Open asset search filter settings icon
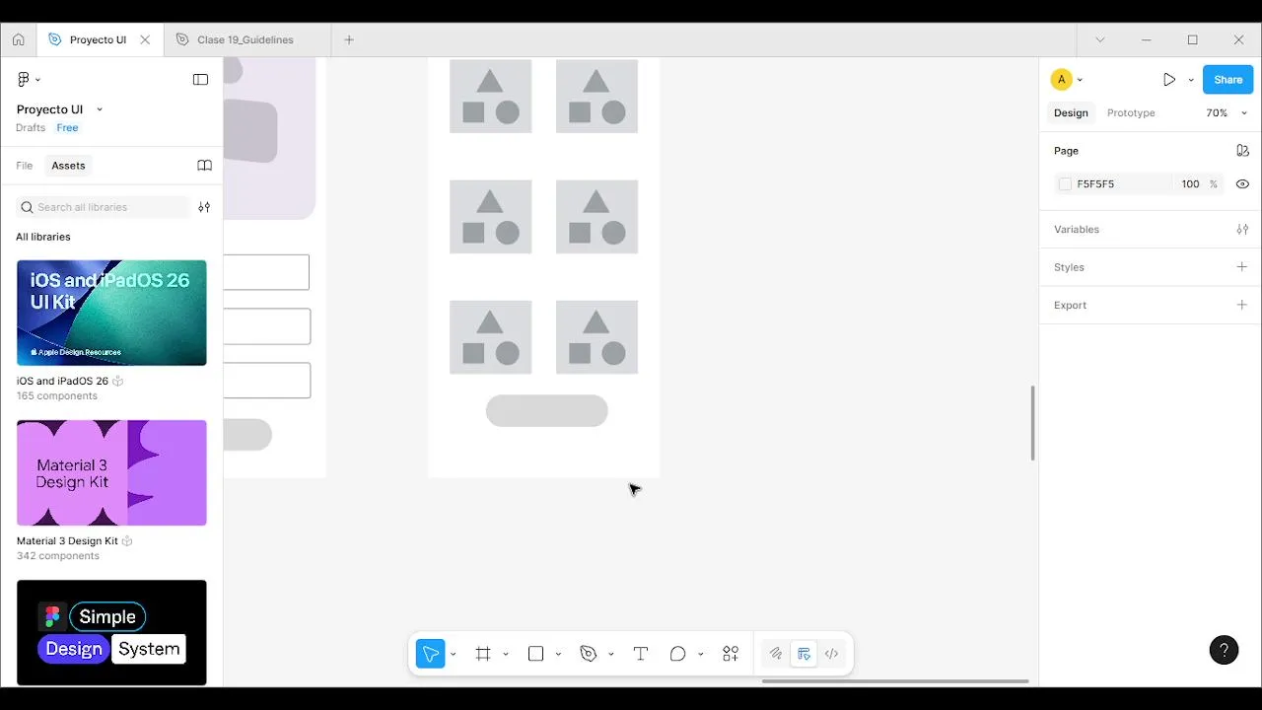Image resolution: width=1262 pixels, height=710 pixels. pos(204,207)
